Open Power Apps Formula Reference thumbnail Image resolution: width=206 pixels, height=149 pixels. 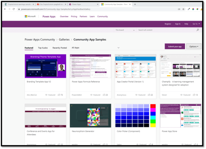90,66
